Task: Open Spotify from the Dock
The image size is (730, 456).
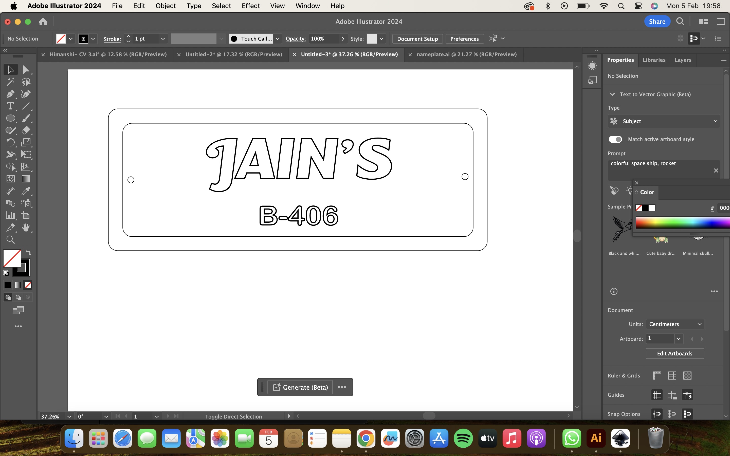Action: (x=463, y=438)
